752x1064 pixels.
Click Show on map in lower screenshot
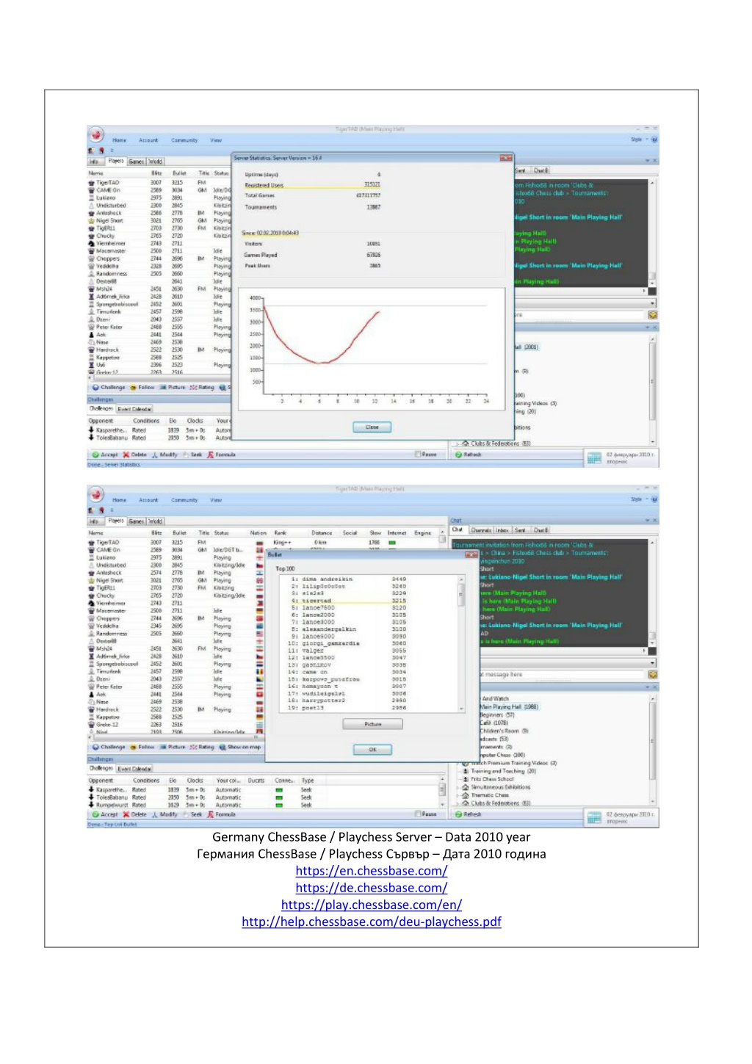tap(240, 747)
